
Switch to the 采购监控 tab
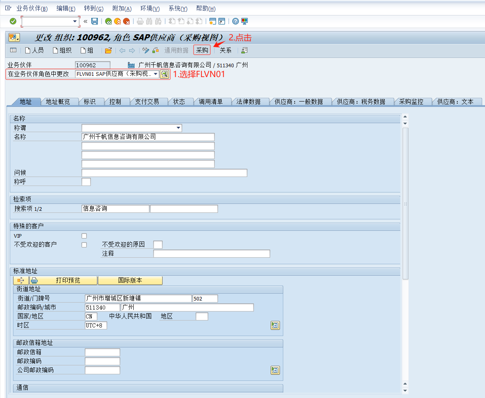pyautogui.click(x=411, y=102)
